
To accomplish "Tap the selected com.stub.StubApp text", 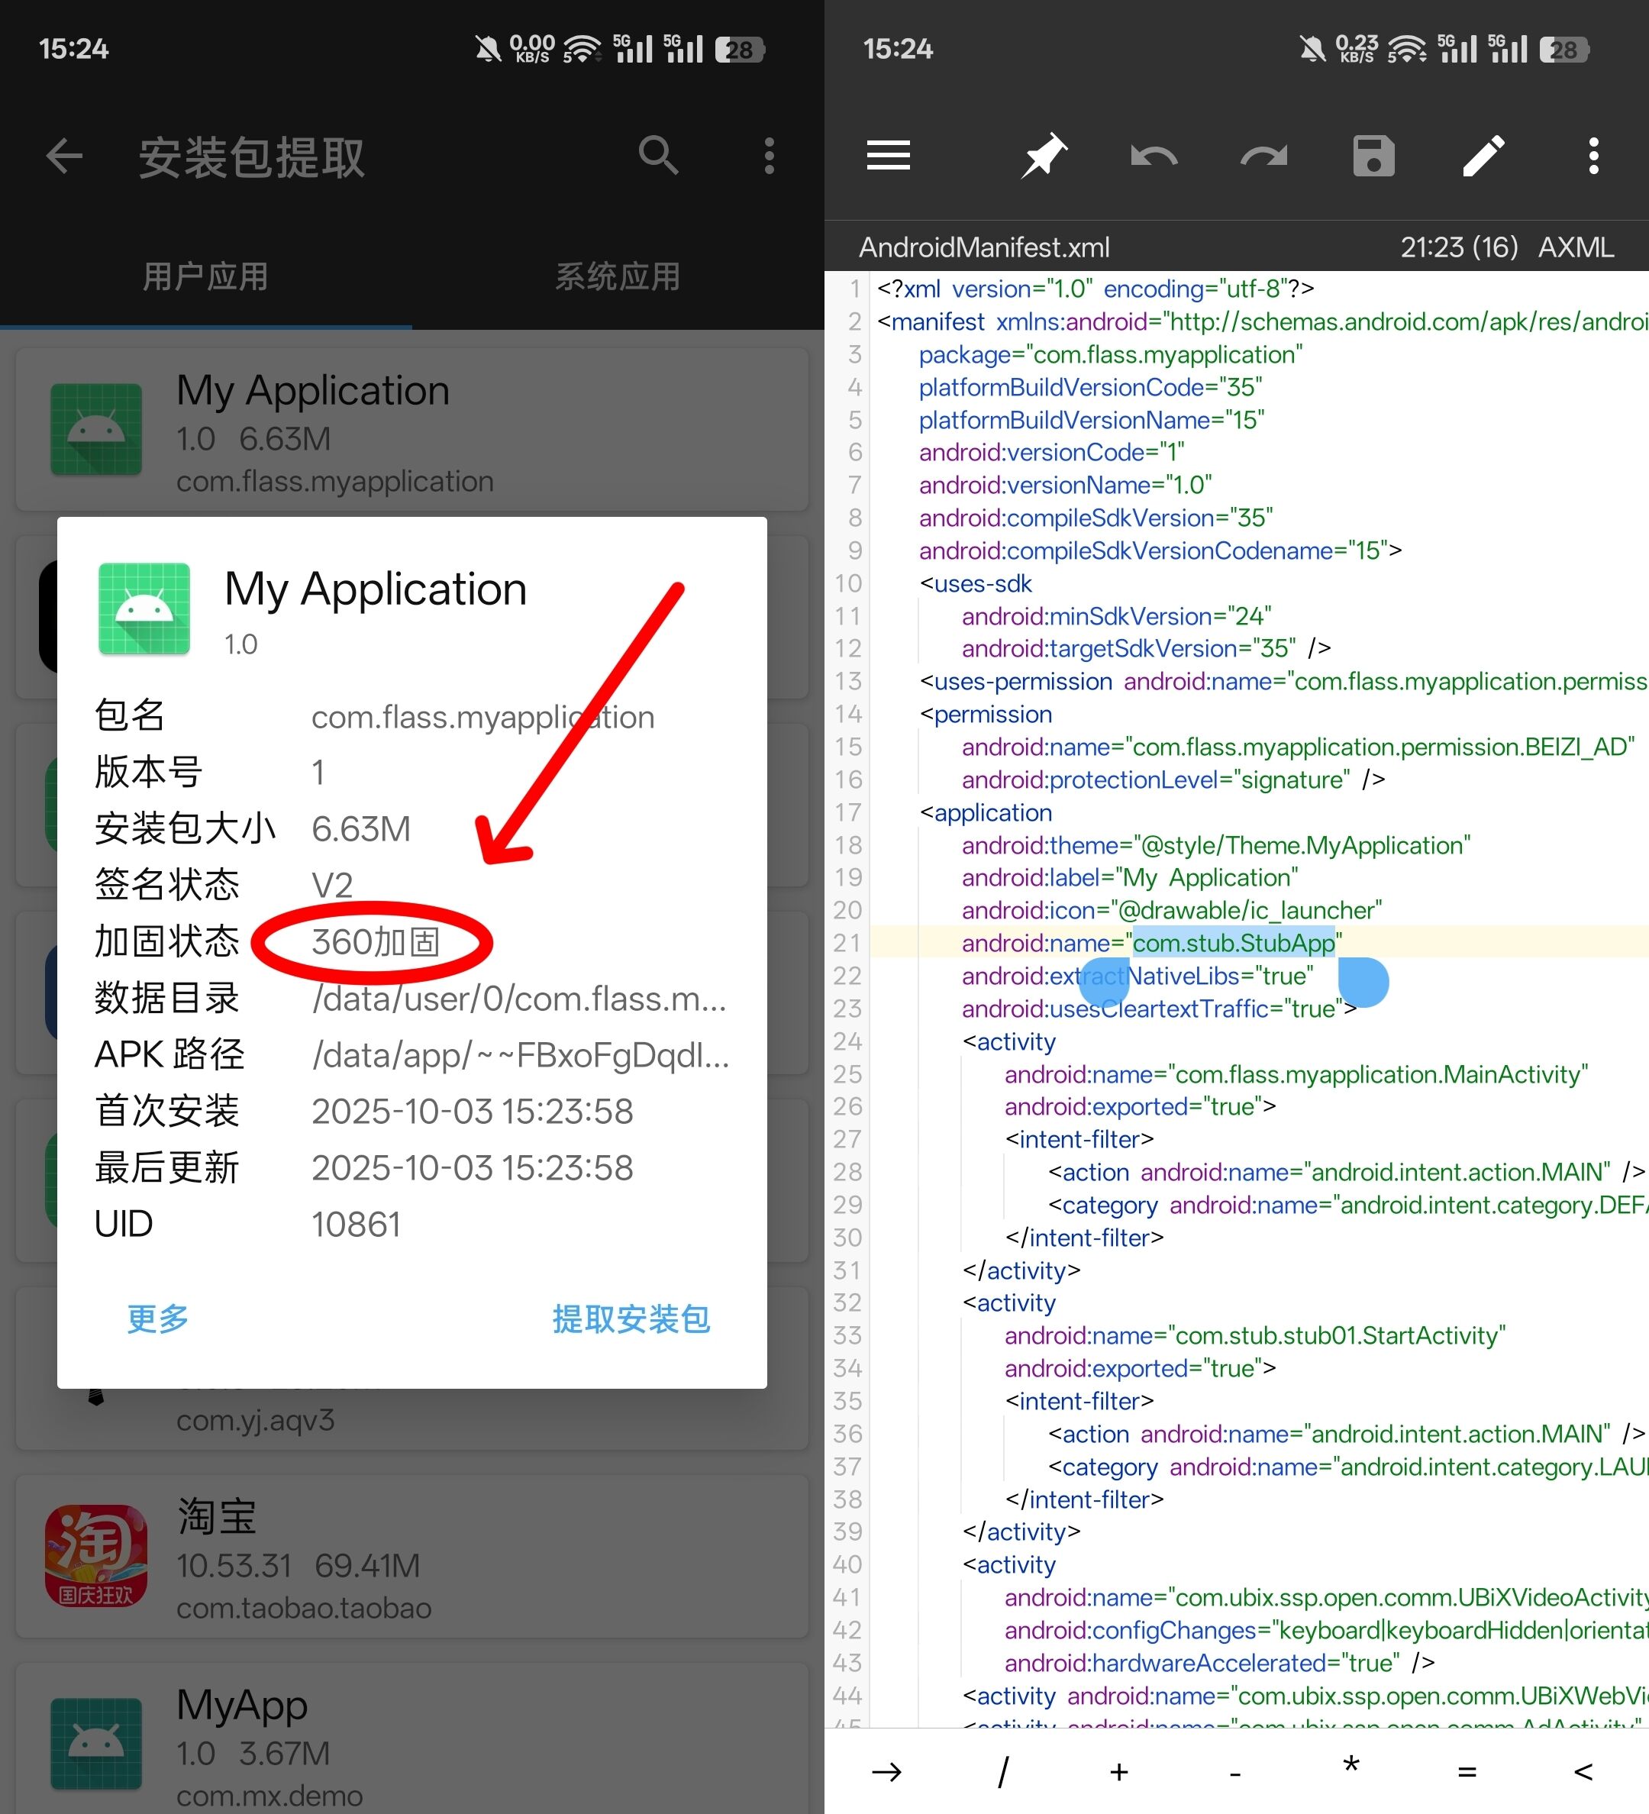I will 1234,943.
